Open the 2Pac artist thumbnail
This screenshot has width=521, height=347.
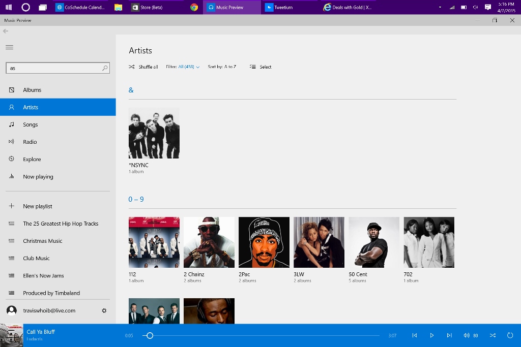(264, 242)
